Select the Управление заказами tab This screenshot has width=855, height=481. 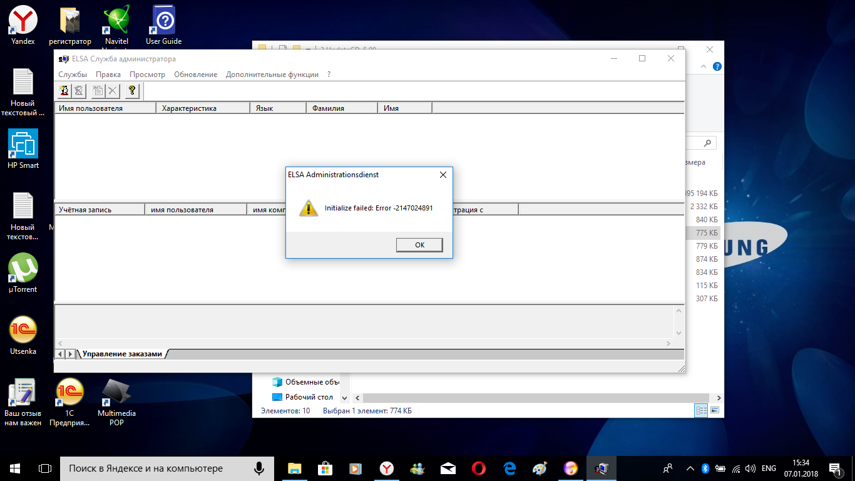coord(122,354)
